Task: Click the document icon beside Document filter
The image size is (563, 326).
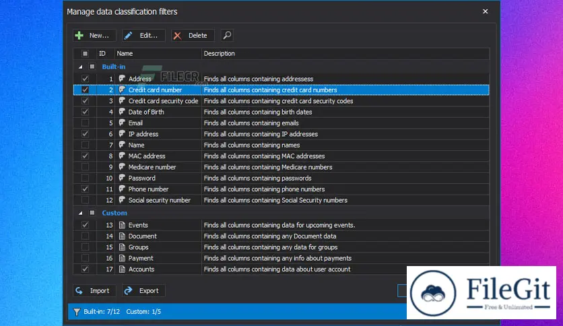Action: click(122, 236)
